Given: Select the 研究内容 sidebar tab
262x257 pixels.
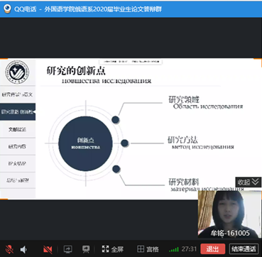Looking at the screenshot, I should (x=18, y=146).
